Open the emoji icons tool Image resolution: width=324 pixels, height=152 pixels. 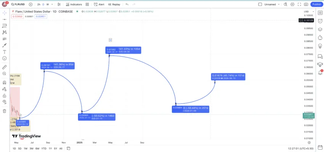(4, 58)
